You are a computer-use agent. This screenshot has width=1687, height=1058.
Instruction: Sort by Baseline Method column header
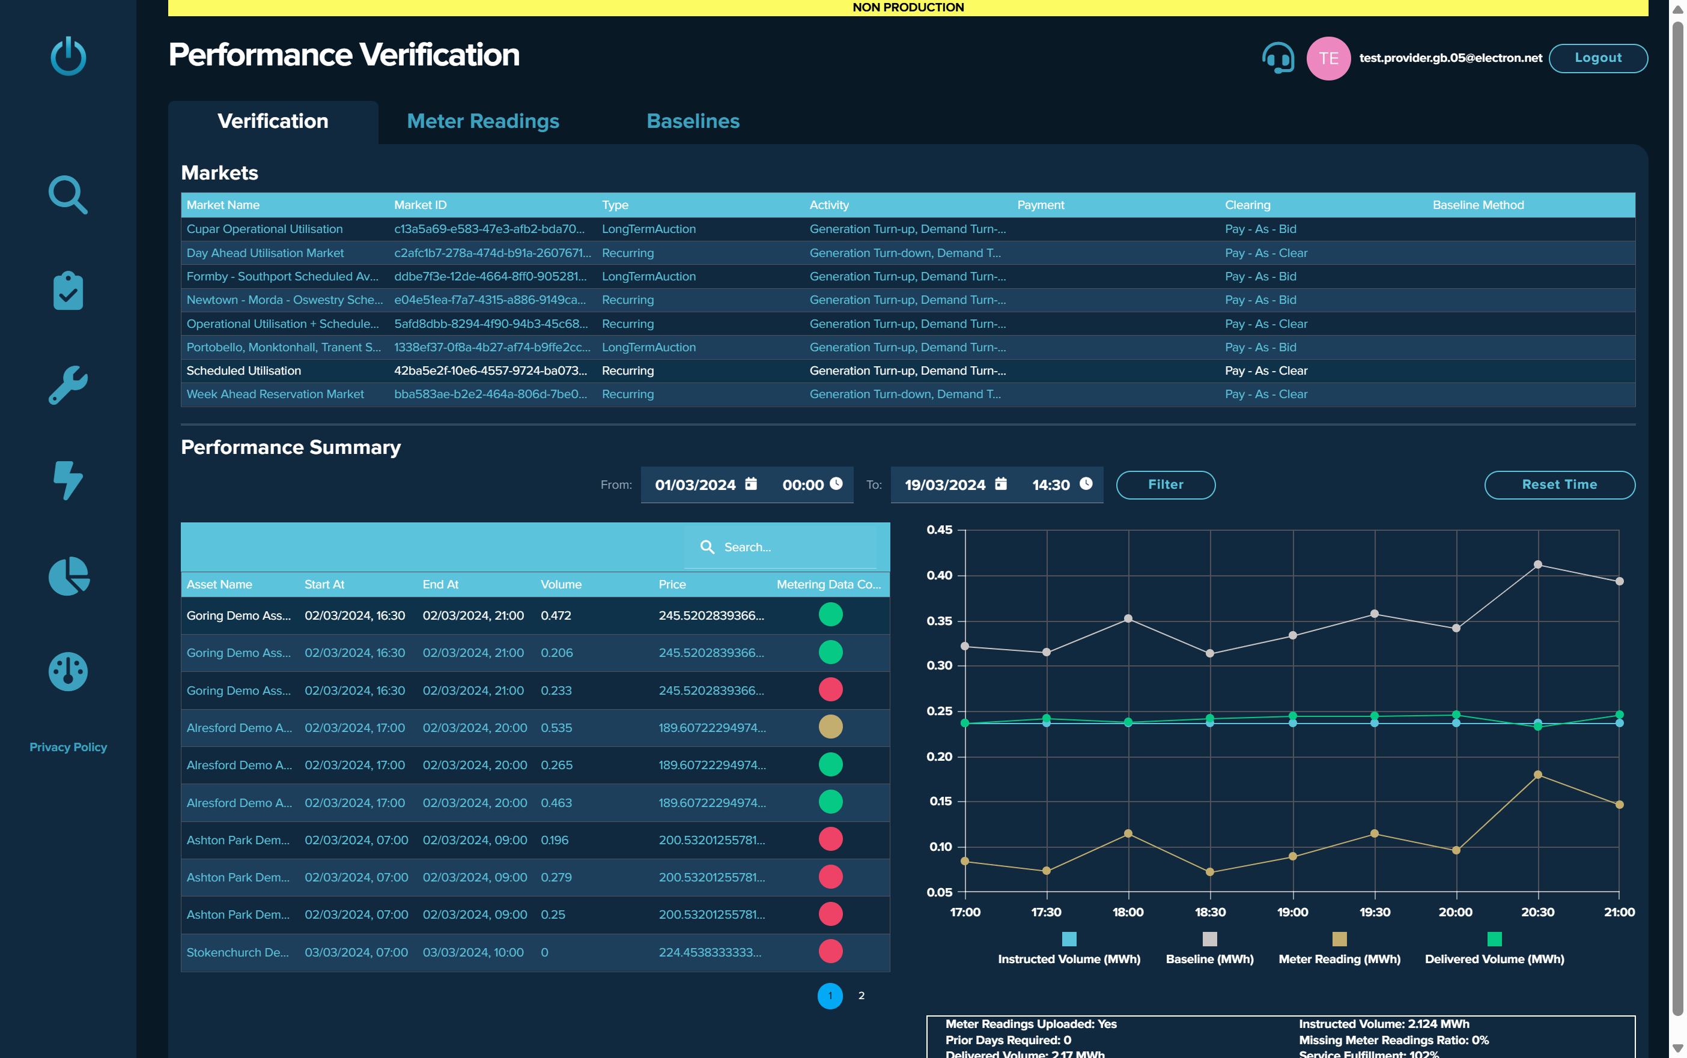click(x=1478, y=205)
